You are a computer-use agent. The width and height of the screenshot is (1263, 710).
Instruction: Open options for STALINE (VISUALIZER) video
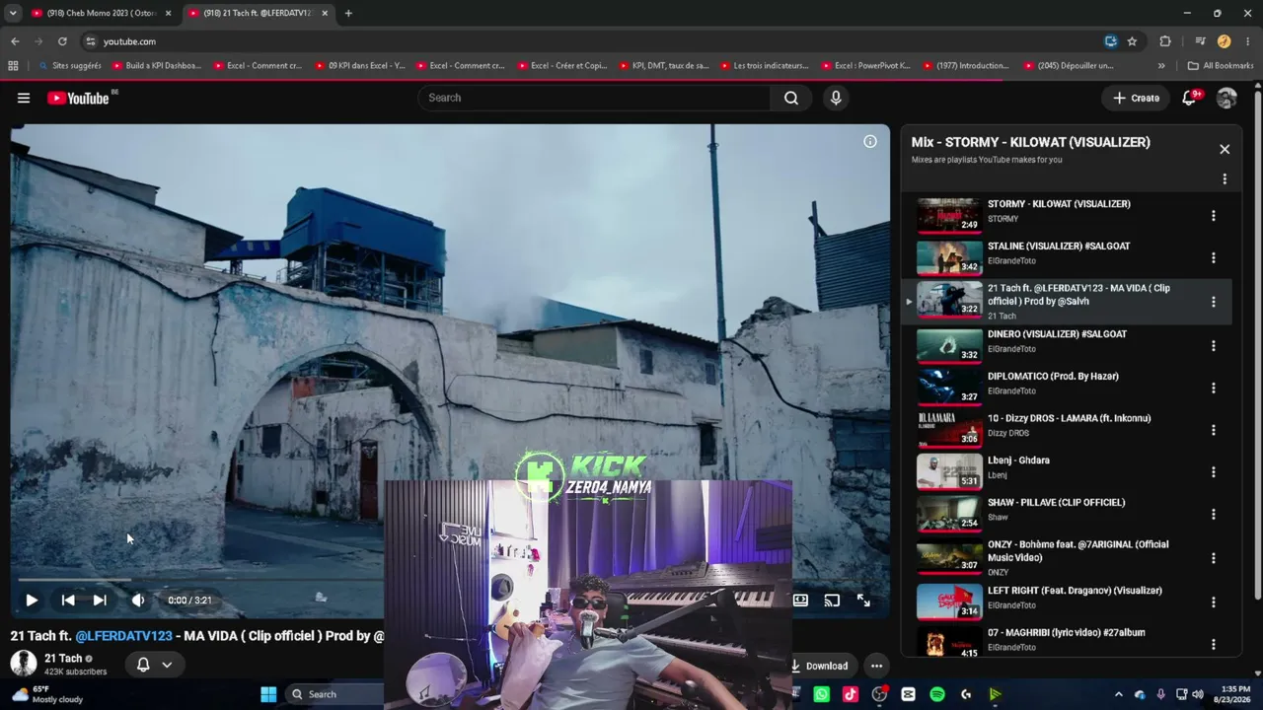point(1214,258)
